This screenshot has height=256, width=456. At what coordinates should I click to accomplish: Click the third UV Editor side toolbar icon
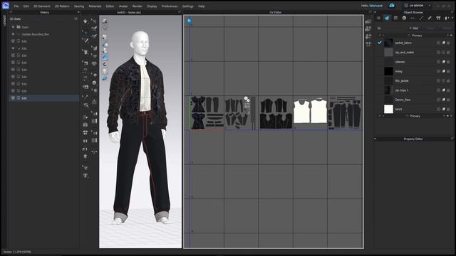(368, 36)
